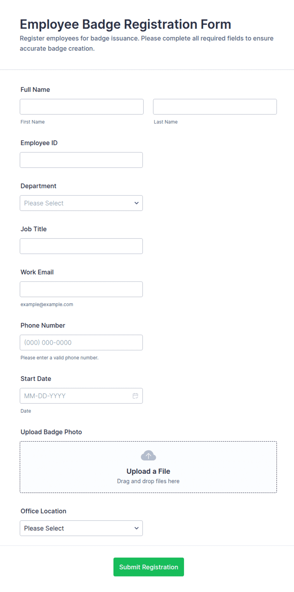The height and width of the screenshot is (592, 294).
Task: Expand the Department dropdown chevron
Action: (x=137, y=203)
